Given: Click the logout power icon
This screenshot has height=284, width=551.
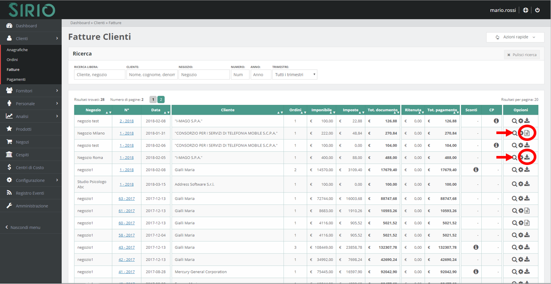Looking at the screenshot, I should pos(537,10).
